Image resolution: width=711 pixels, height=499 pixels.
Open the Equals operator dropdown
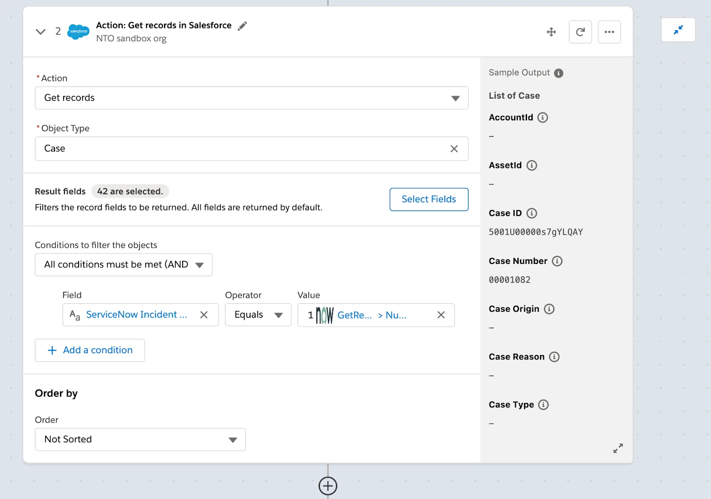coord(258,315)
